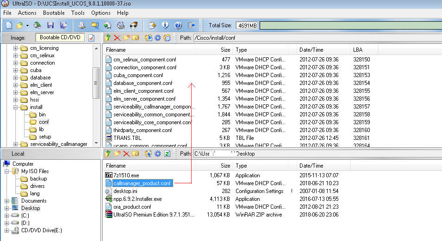This screenshot has width=442, height=241.
Task: Expand the connection folder node
Action: click(15, 63)
